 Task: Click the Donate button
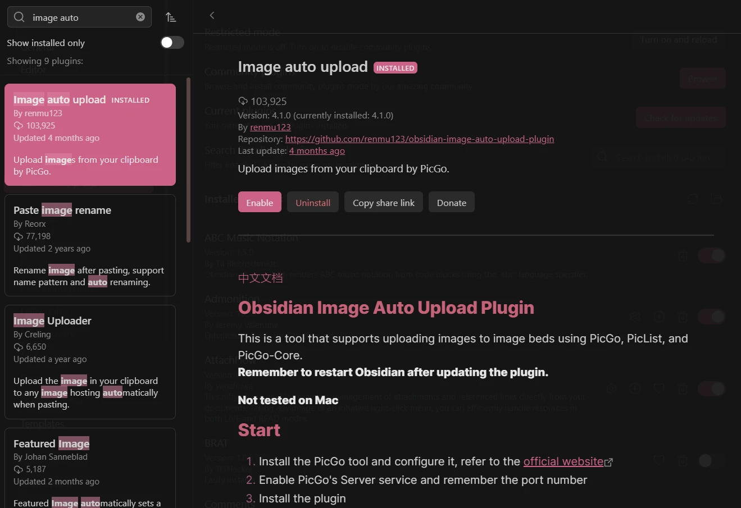pyautogui.click(x=452, y=202)
